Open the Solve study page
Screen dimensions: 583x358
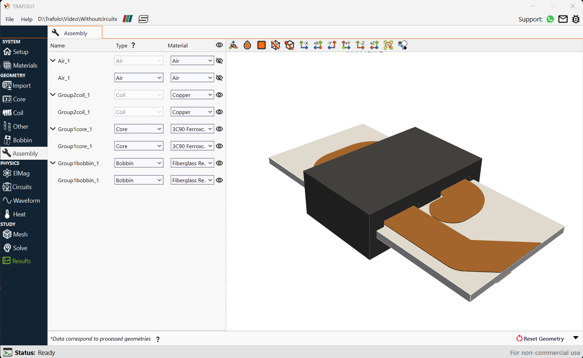24,248
